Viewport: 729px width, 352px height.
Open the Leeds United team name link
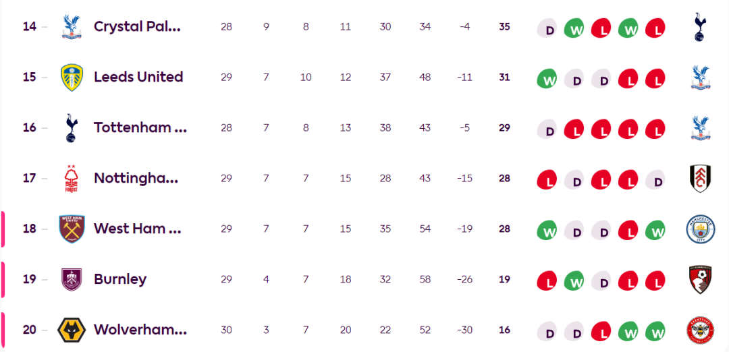coord(138,77)
